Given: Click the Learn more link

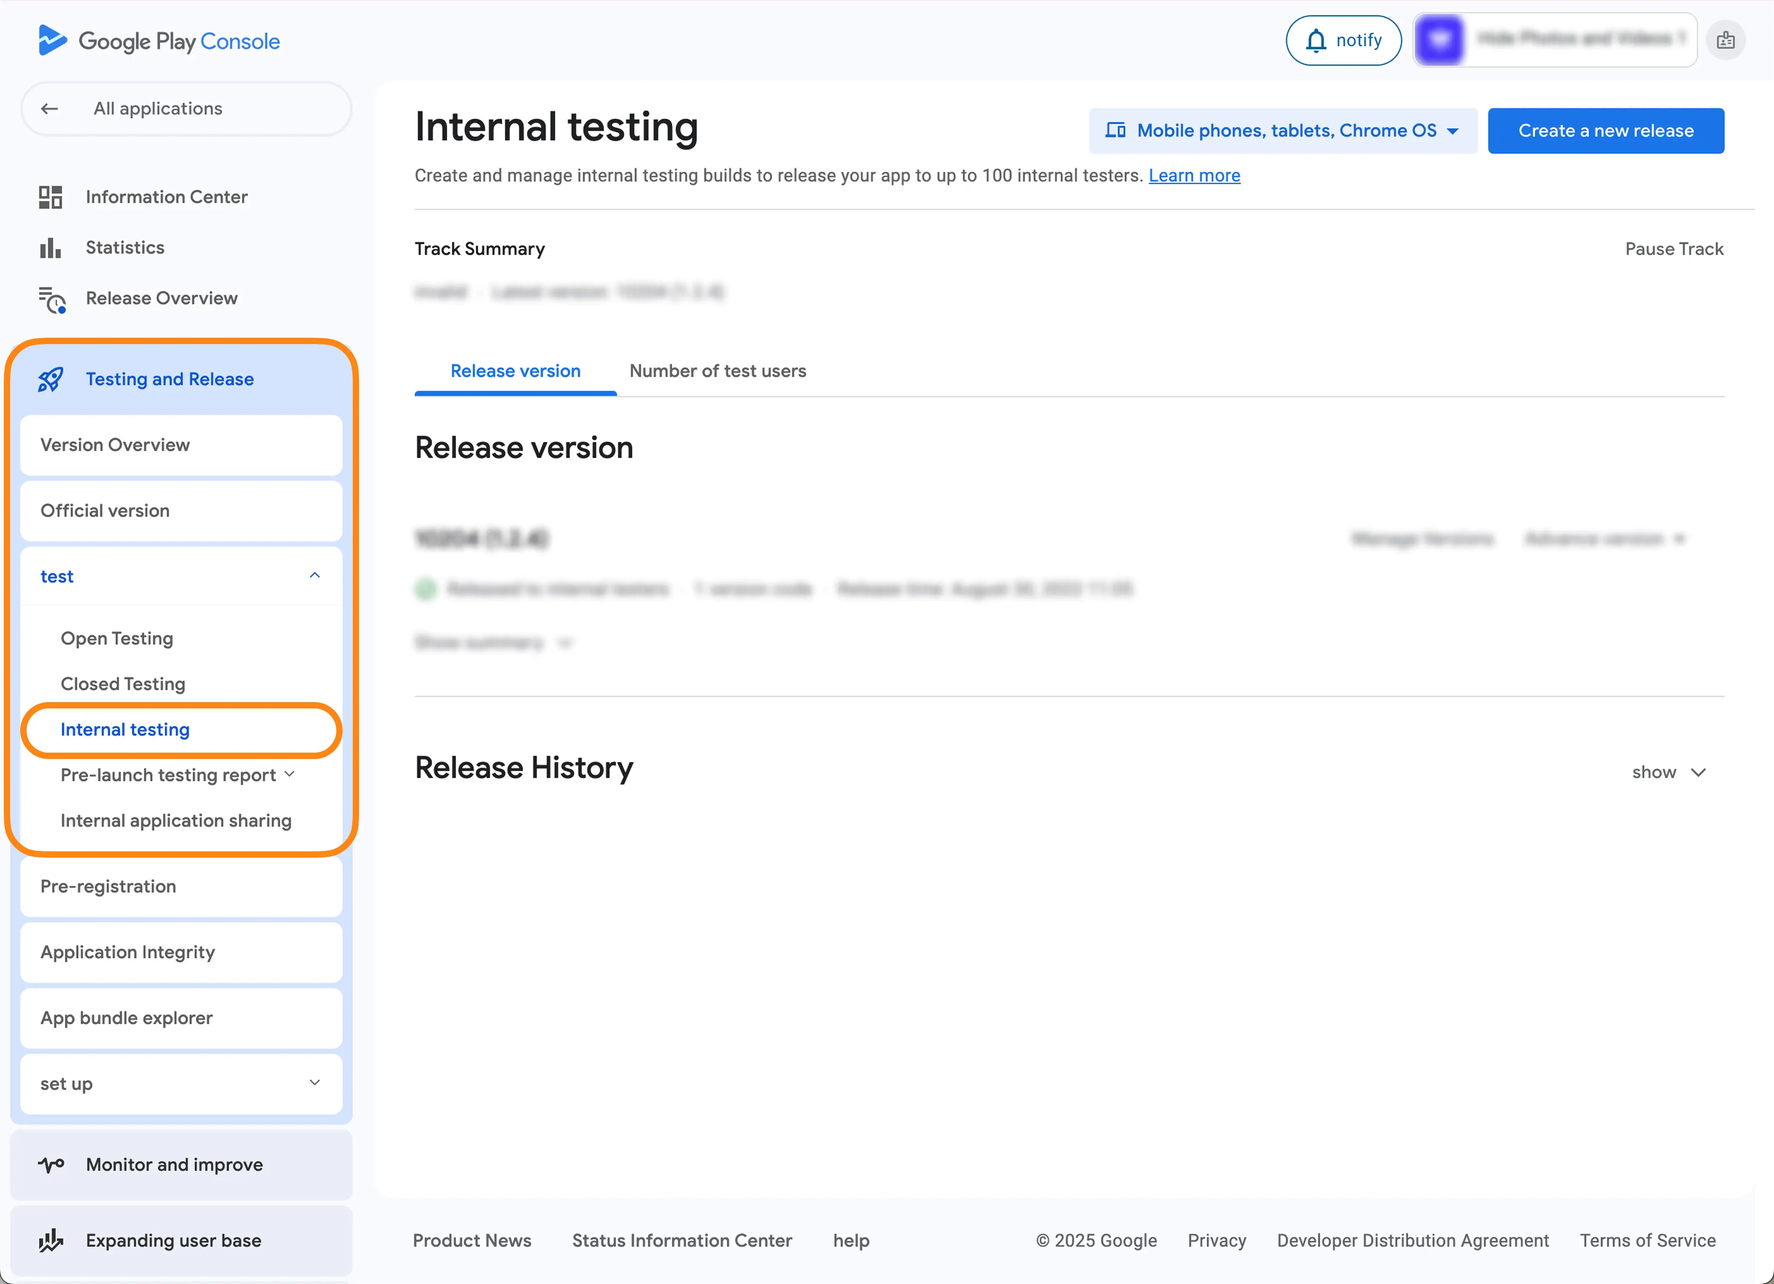Looking at the screenshot, I should tap(1194, 176).
